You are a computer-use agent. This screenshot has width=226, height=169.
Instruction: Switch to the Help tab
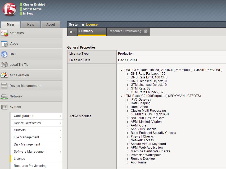tap(31, 25)
